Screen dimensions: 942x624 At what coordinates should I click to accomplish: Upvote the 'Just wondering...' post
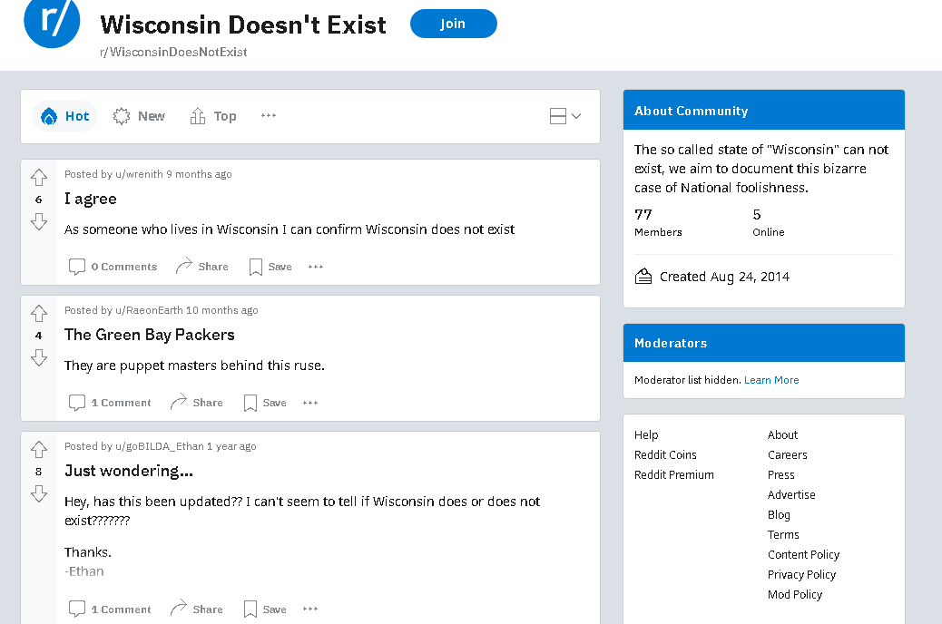pyautogui.click(x=39, y=450)
